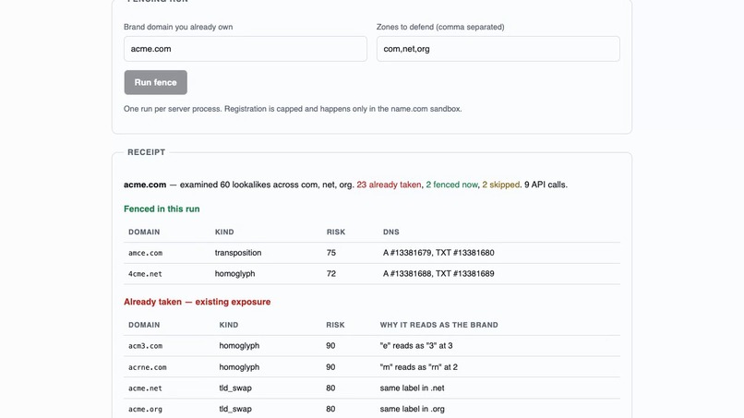Click the 'Fenced in this run' heading
The height and width of the screenshot is (418, 744).
tap(162, 209)
